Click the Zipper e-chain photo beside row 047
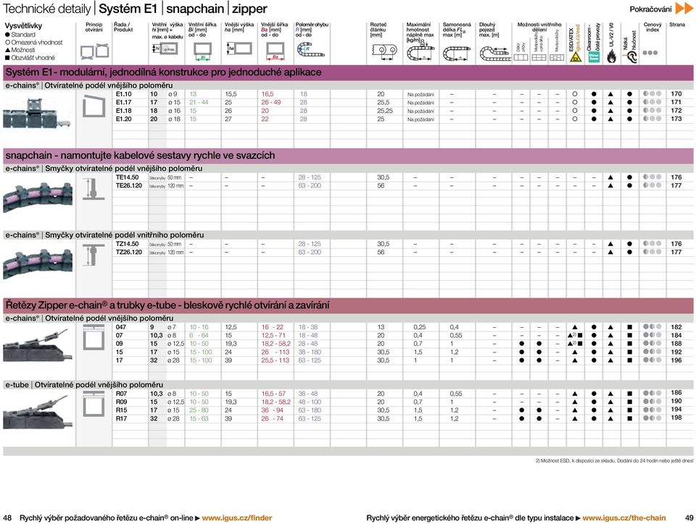 coord(37,345)
